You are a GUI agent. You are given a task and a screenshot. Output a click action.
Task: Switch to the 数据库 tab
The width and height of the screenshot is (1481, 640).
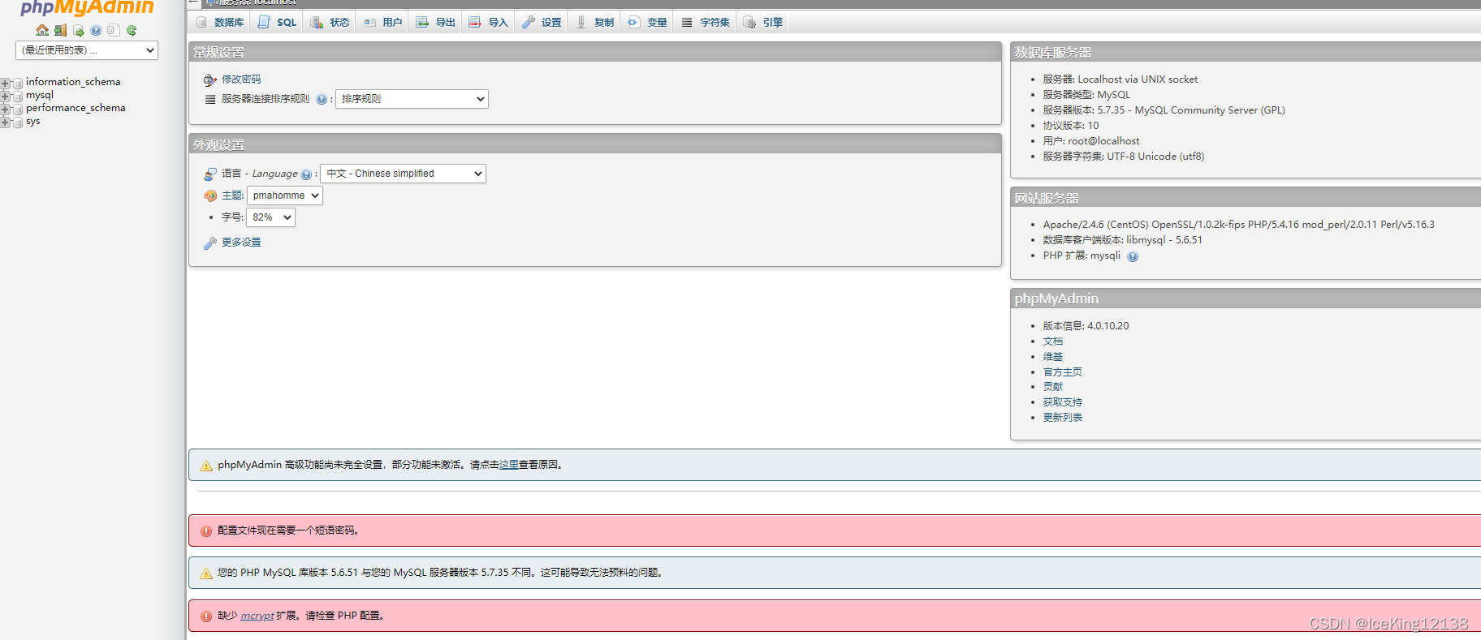[x=219, y=22]
